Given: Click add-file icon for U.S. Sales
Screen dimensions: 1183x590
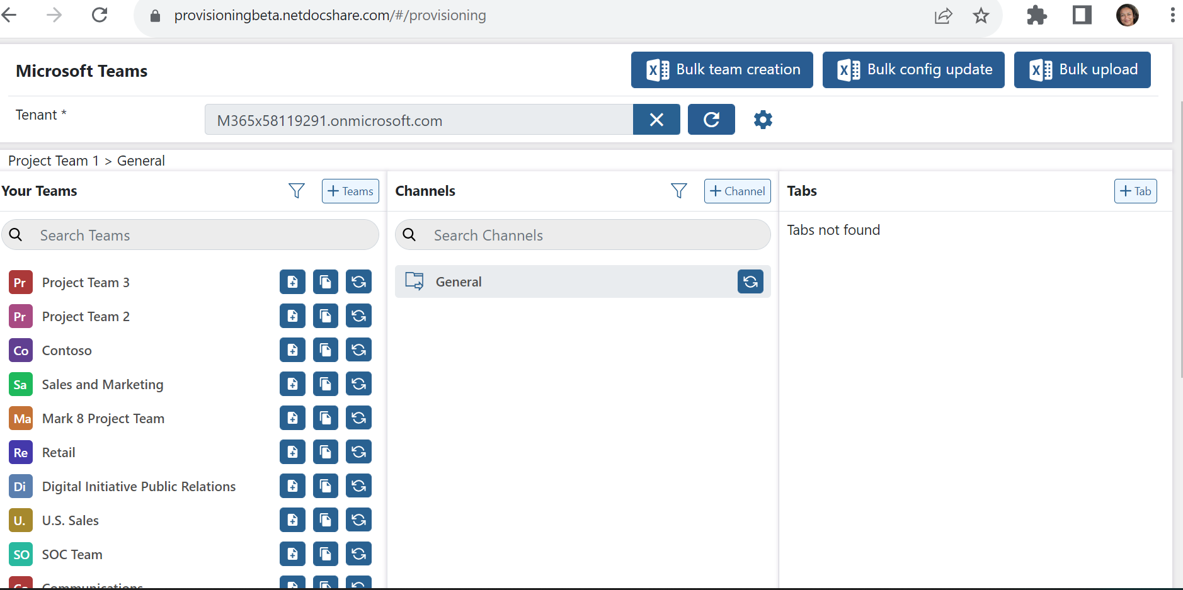Looking at the screenshot, I should [292, 520].
